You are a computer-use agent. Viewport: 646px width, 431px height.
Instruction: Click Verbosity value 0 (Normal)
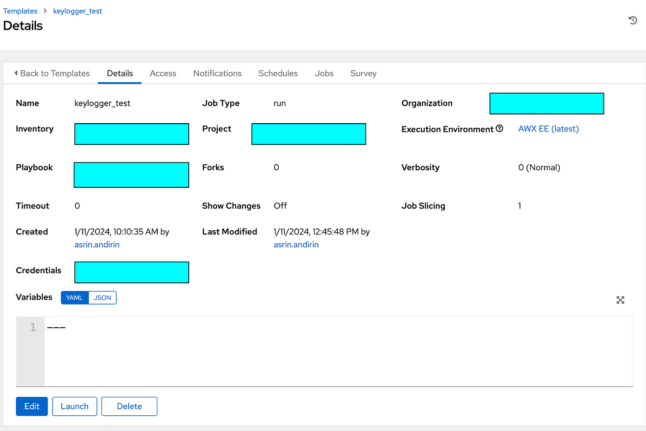coord(539,168)
